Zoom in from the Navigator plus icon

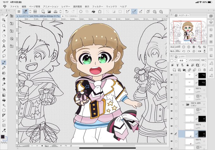pos(188,47)
